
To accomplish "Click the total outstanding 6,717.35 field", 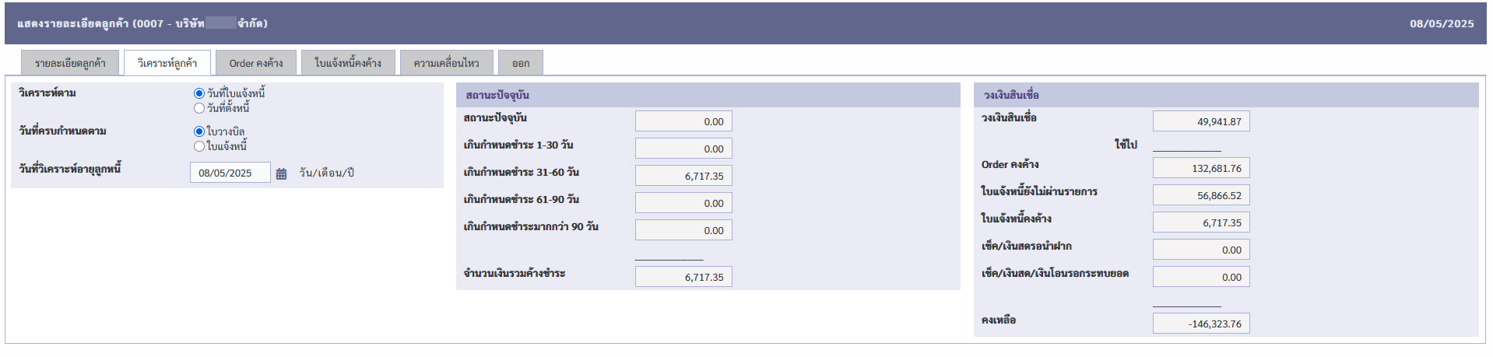I will click(x=683, y=277).
